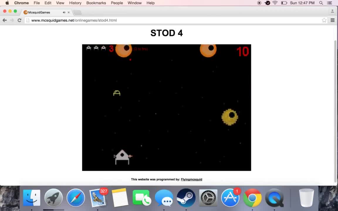Screen dimensions: 338x211
Task: Click the Flyingmcsquid credit link
Action: click(191, 179)
